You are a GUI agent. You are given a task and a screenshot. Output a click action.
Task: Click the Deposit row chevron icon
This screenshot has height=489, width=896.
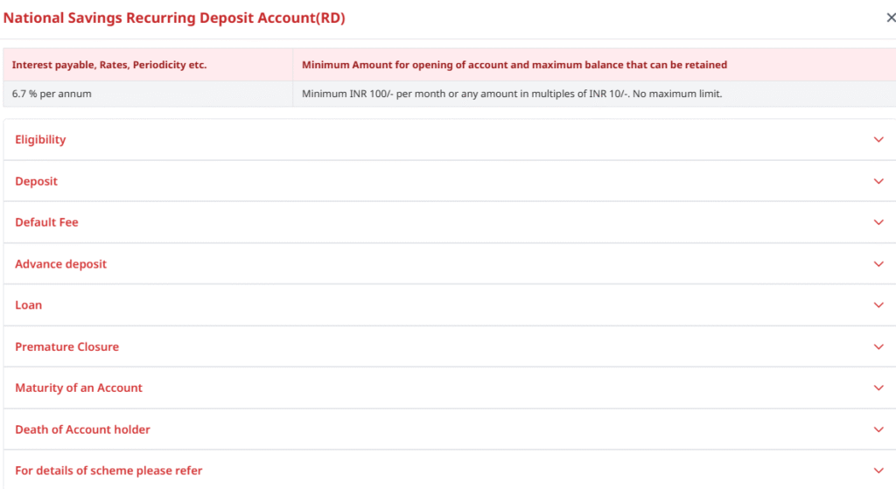tap(878, 181)
